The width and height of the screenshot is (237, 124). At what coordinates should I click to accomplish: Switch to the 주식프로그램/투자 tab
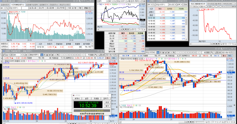(214, 4)
